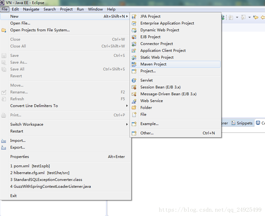Expand the Switch Workspace submenu arrow
The height and width of the screenshot is (216, 265).
pos(127,124)
